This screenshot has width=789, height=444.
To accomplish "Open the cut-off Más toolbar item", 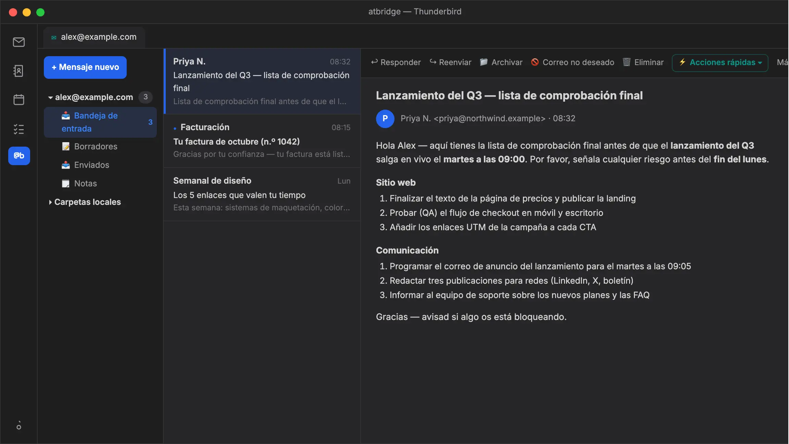I will [782, 62].
